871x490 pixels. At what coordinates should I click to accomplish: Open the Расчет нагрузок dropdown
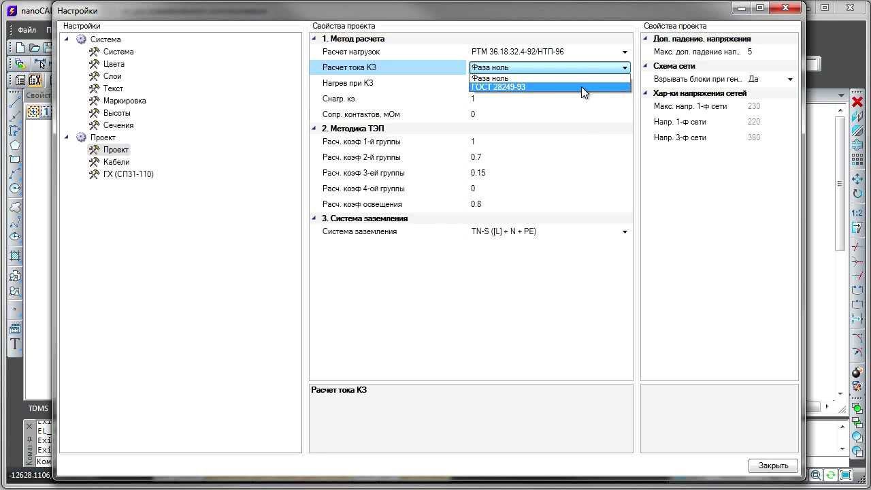click(625, 52)
